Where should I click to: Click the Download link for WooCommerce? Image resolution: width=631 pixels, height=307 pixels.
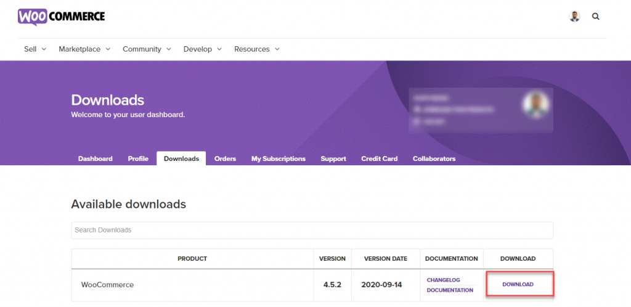pos(518,284)
